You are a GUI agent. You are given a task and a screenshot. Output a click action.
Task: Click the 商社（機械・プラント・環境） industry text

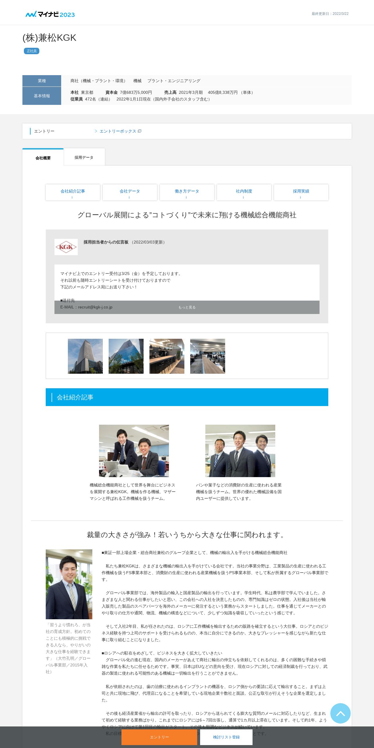99,81
